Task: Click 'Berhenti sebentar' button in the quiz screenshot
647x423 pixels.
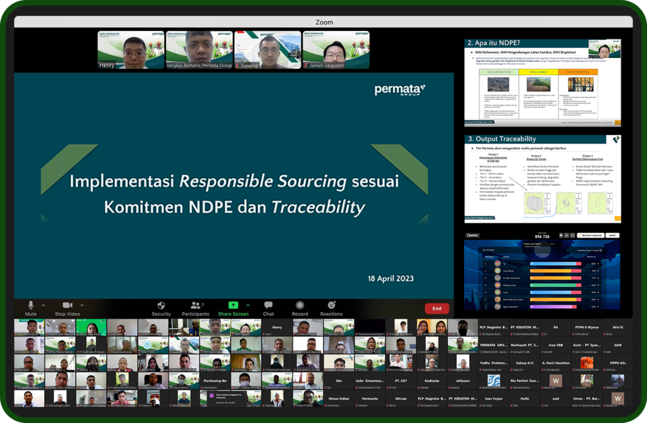Action: pos(591,235)
